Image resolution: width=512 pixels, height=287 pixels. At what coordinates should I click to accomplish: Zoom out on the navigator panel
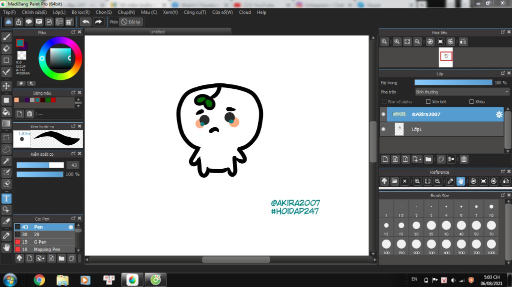point(417,42)
